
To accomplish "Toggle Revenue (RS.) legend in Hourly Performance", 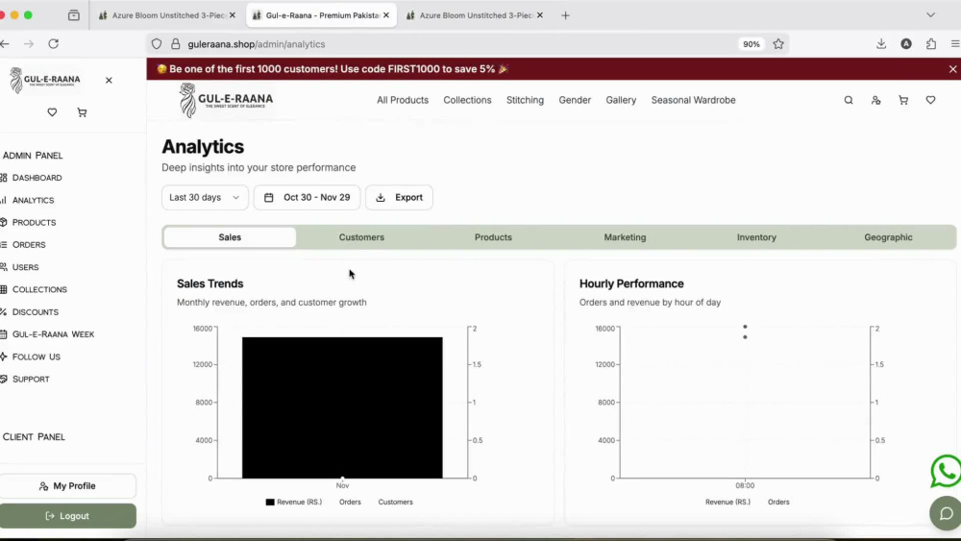I will [727, 502].
